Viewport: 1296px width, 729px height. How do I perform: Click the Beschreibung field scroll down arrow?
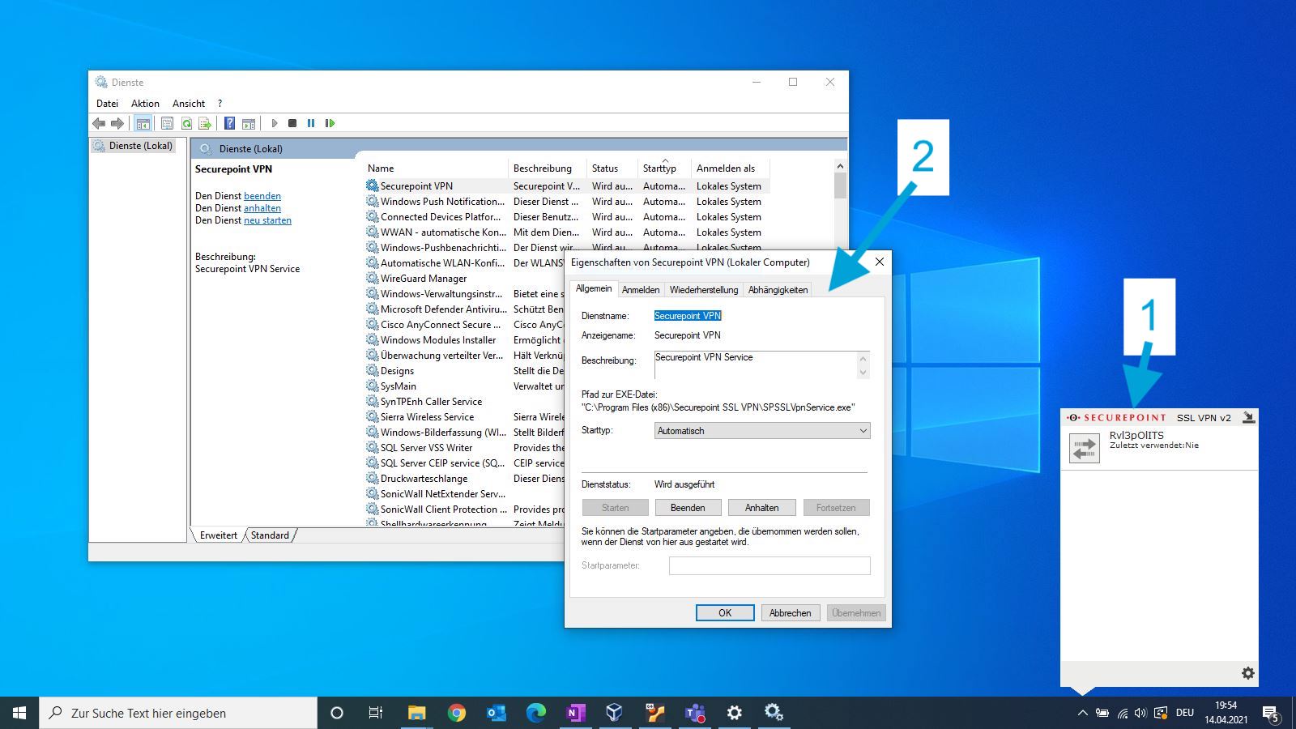coord(863,373)
